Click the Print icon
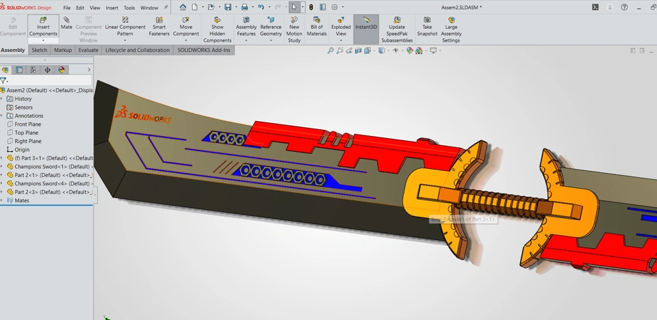Screen dimensions: 657x320 click(x=245, y=7)
